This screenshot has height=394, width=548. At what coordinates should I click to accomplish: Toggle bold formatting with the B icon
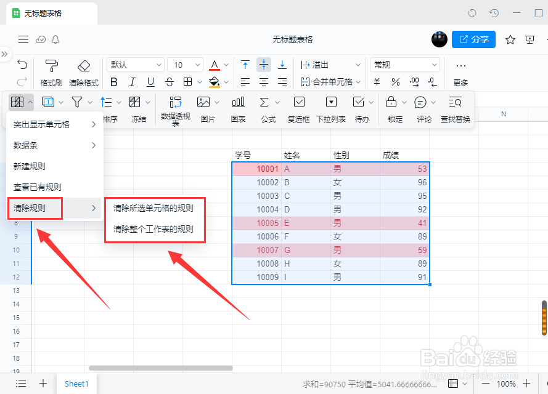113,81
